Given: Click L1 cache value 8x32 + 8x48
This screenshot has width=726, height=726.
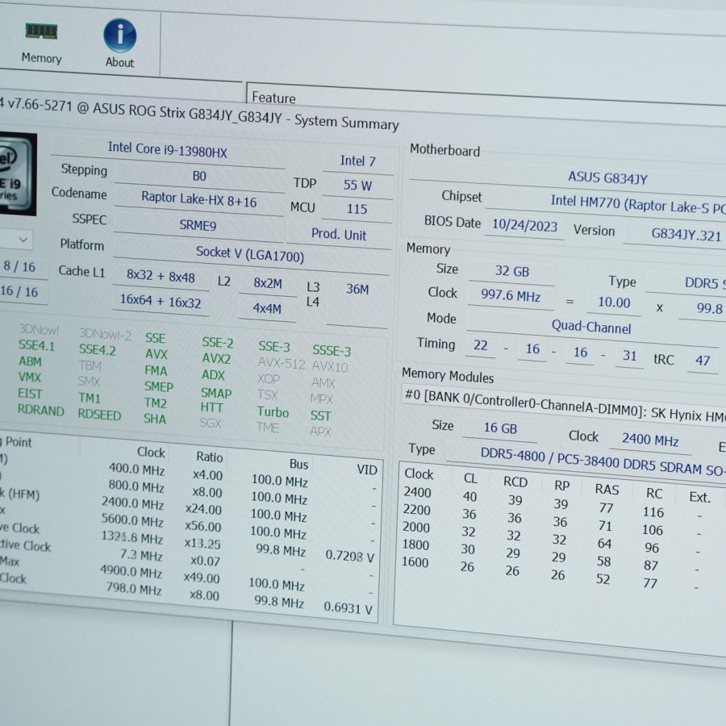Looking at the screenshot, I should tap(161, 276).
